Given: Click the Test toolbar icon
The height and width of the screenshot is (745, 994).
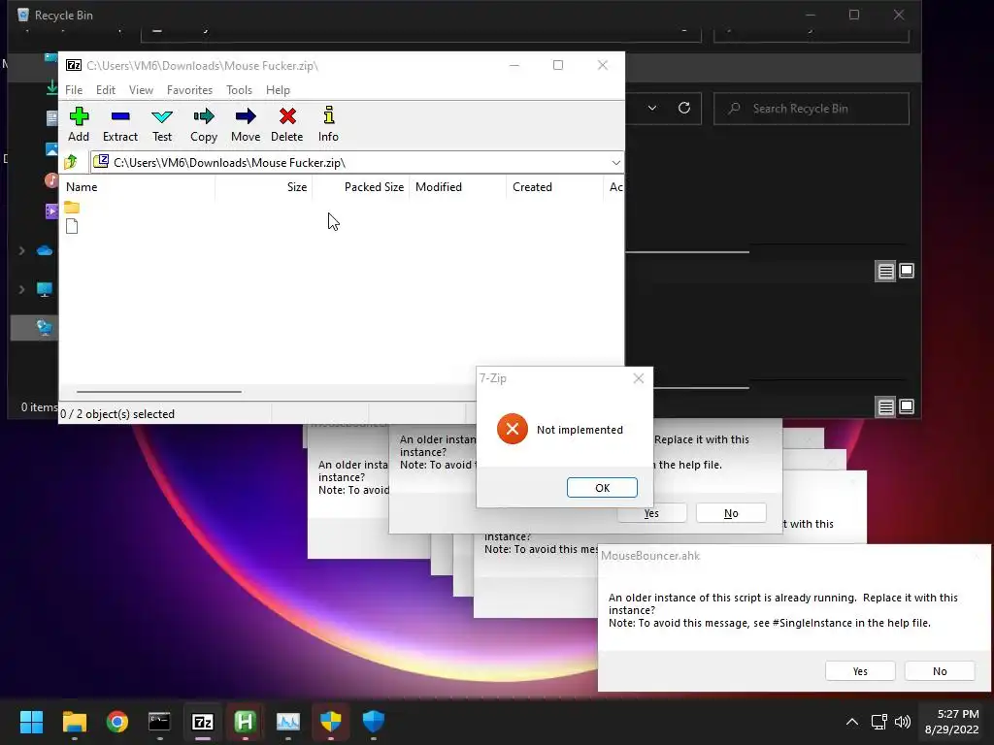Looking at the screenshot, I should 162,124.
